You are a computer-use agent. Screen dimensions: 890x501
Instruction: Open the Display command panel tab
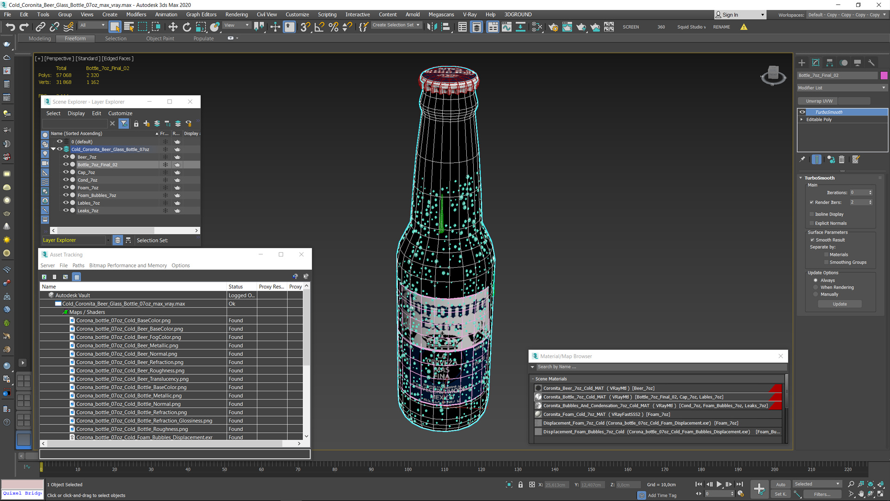[x=858, y=63]
